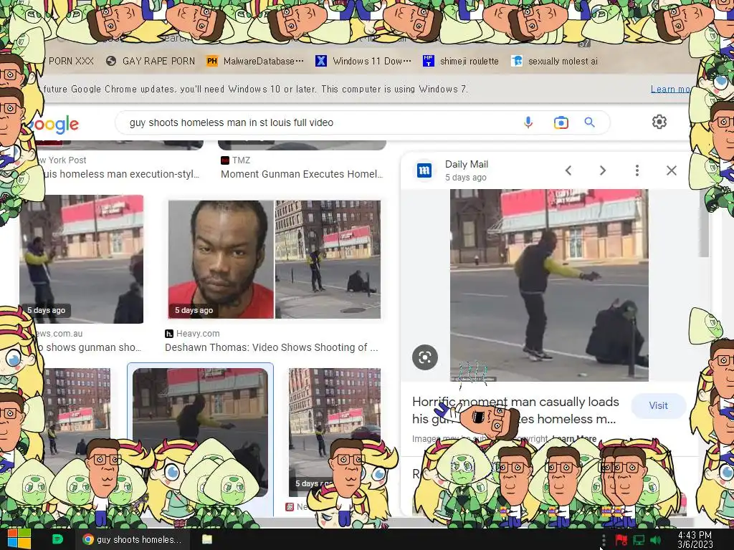Viewport: 734px width, 550px height.
Task: Open Google quick settings gear
Action: [659, 122]
